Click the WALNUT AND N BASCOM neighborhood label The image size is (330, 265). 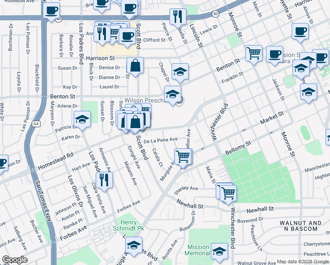300,226
